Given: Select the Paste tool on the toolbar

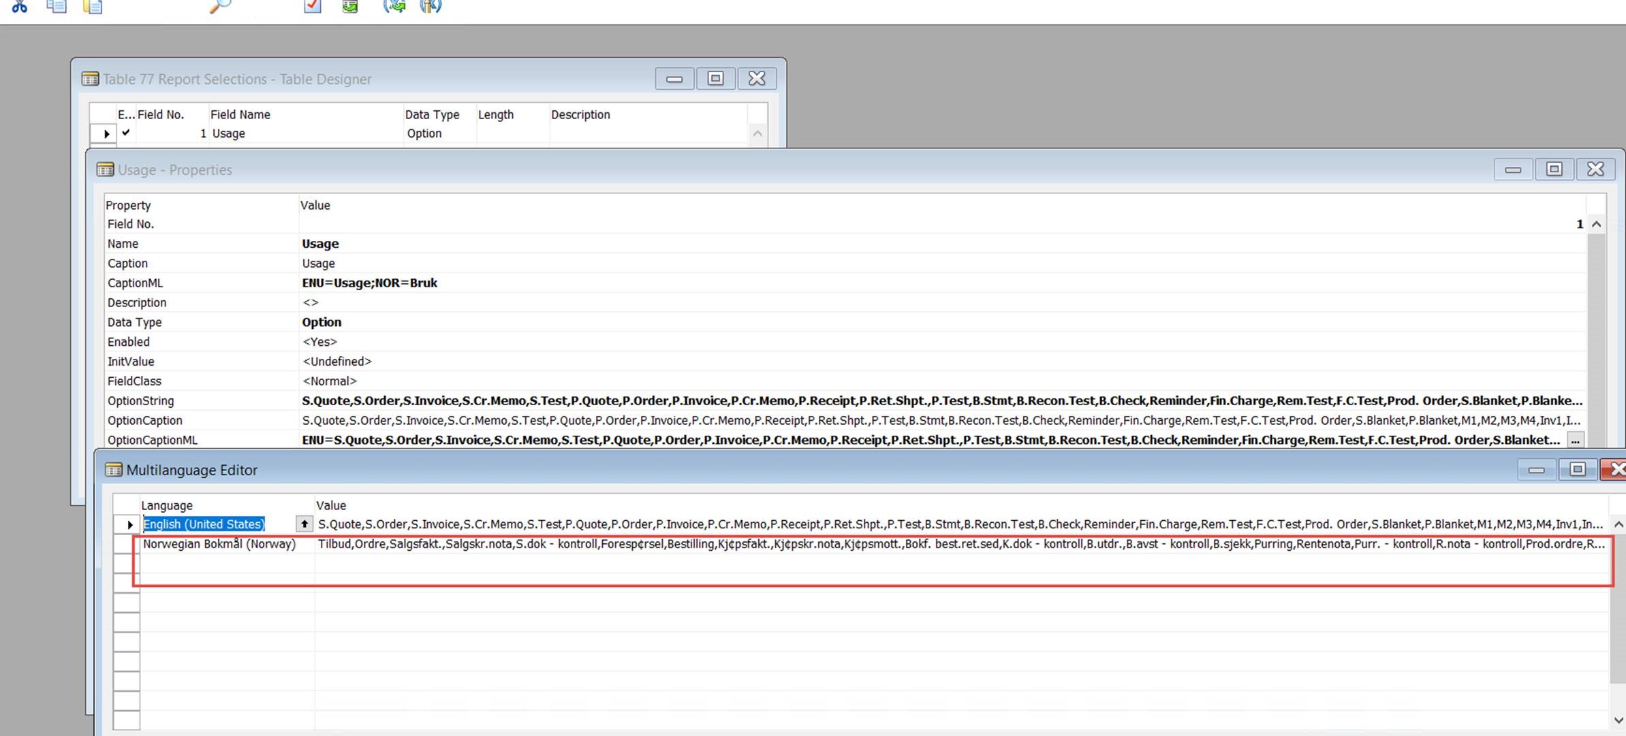Looking at the screenshot, I should (92, 7).
